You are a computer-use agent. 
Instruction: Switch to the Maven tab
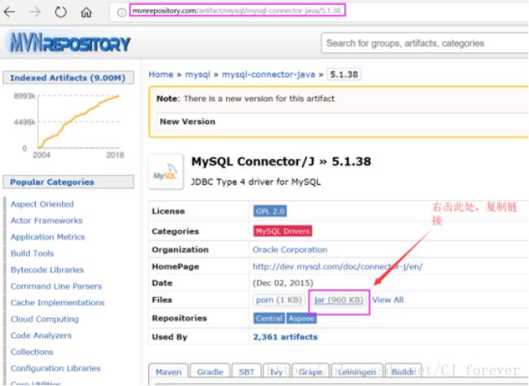pos(168,372)
